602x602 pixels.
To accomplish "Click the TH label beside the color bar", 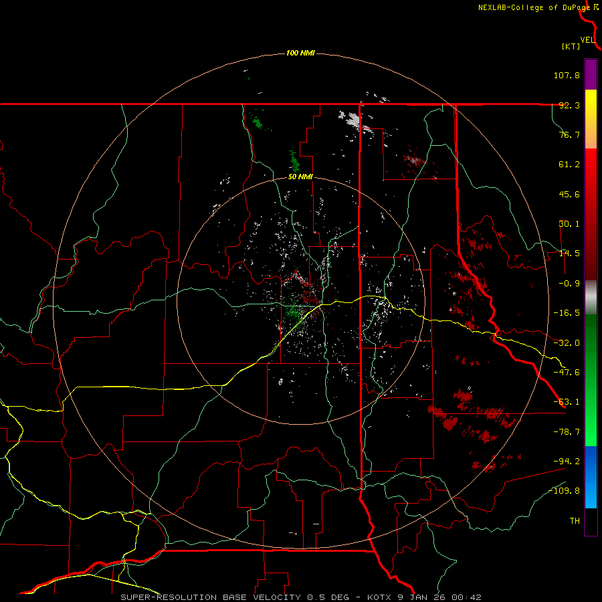I will (x=575, y=521).
